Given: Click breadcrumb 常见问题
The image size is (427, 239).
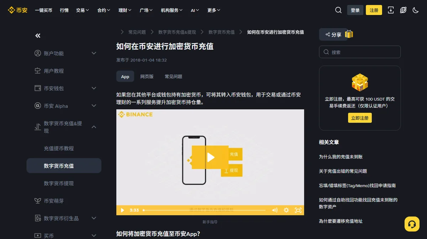Looking at the screenshot, I should (x=137, y=32).
